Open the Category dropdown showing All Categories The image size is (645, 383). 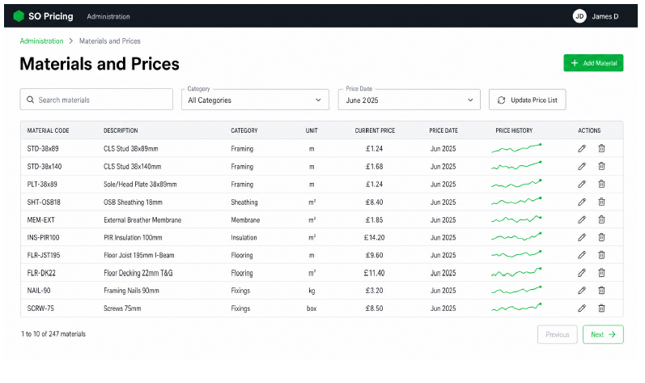(x=255, y=100)
